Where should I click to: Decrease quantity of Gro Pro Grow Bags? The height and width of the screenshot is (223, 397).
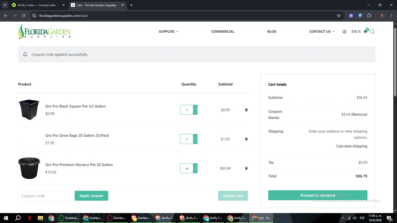[x=195, y=142]
